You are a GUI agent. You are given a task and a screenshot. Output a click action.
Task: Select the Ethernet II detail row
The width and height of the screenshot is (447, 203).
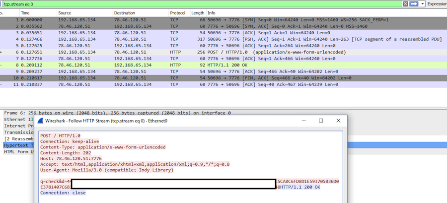(x=18, y=119)
